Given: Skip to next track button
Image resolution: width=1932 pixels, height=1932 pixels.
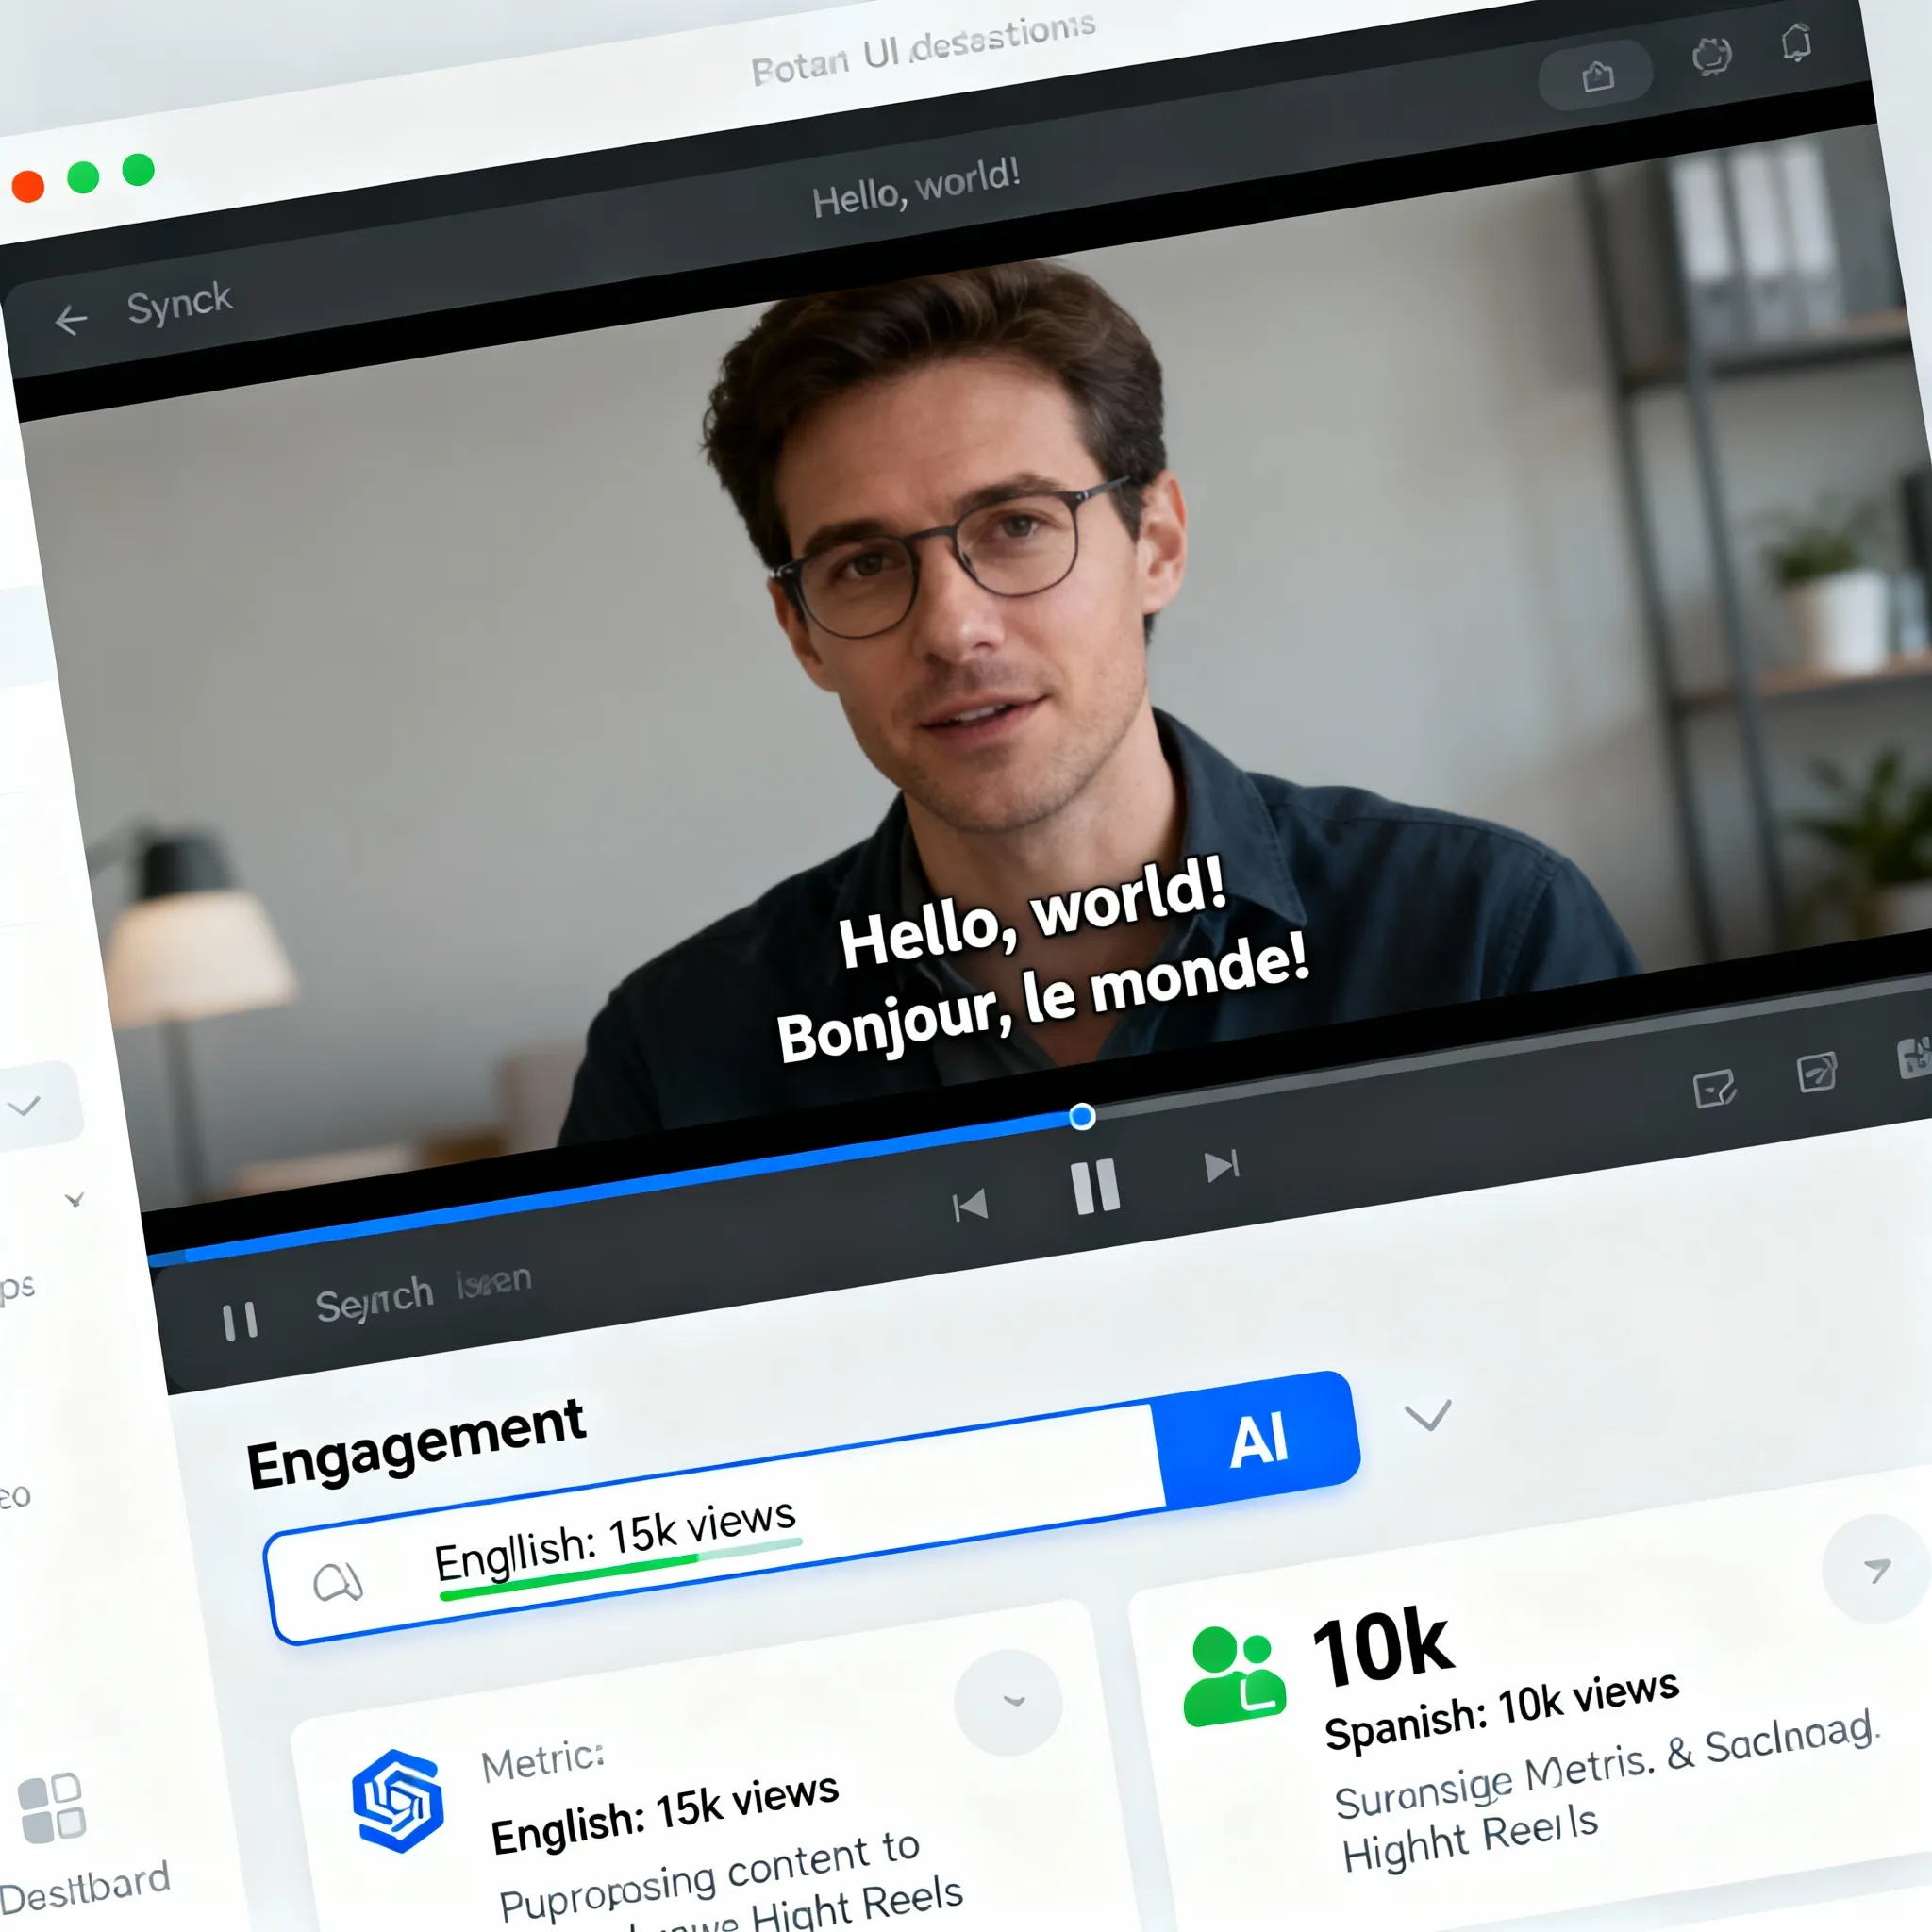Looking at the screenshot, I should (x=1221, y=1166).
